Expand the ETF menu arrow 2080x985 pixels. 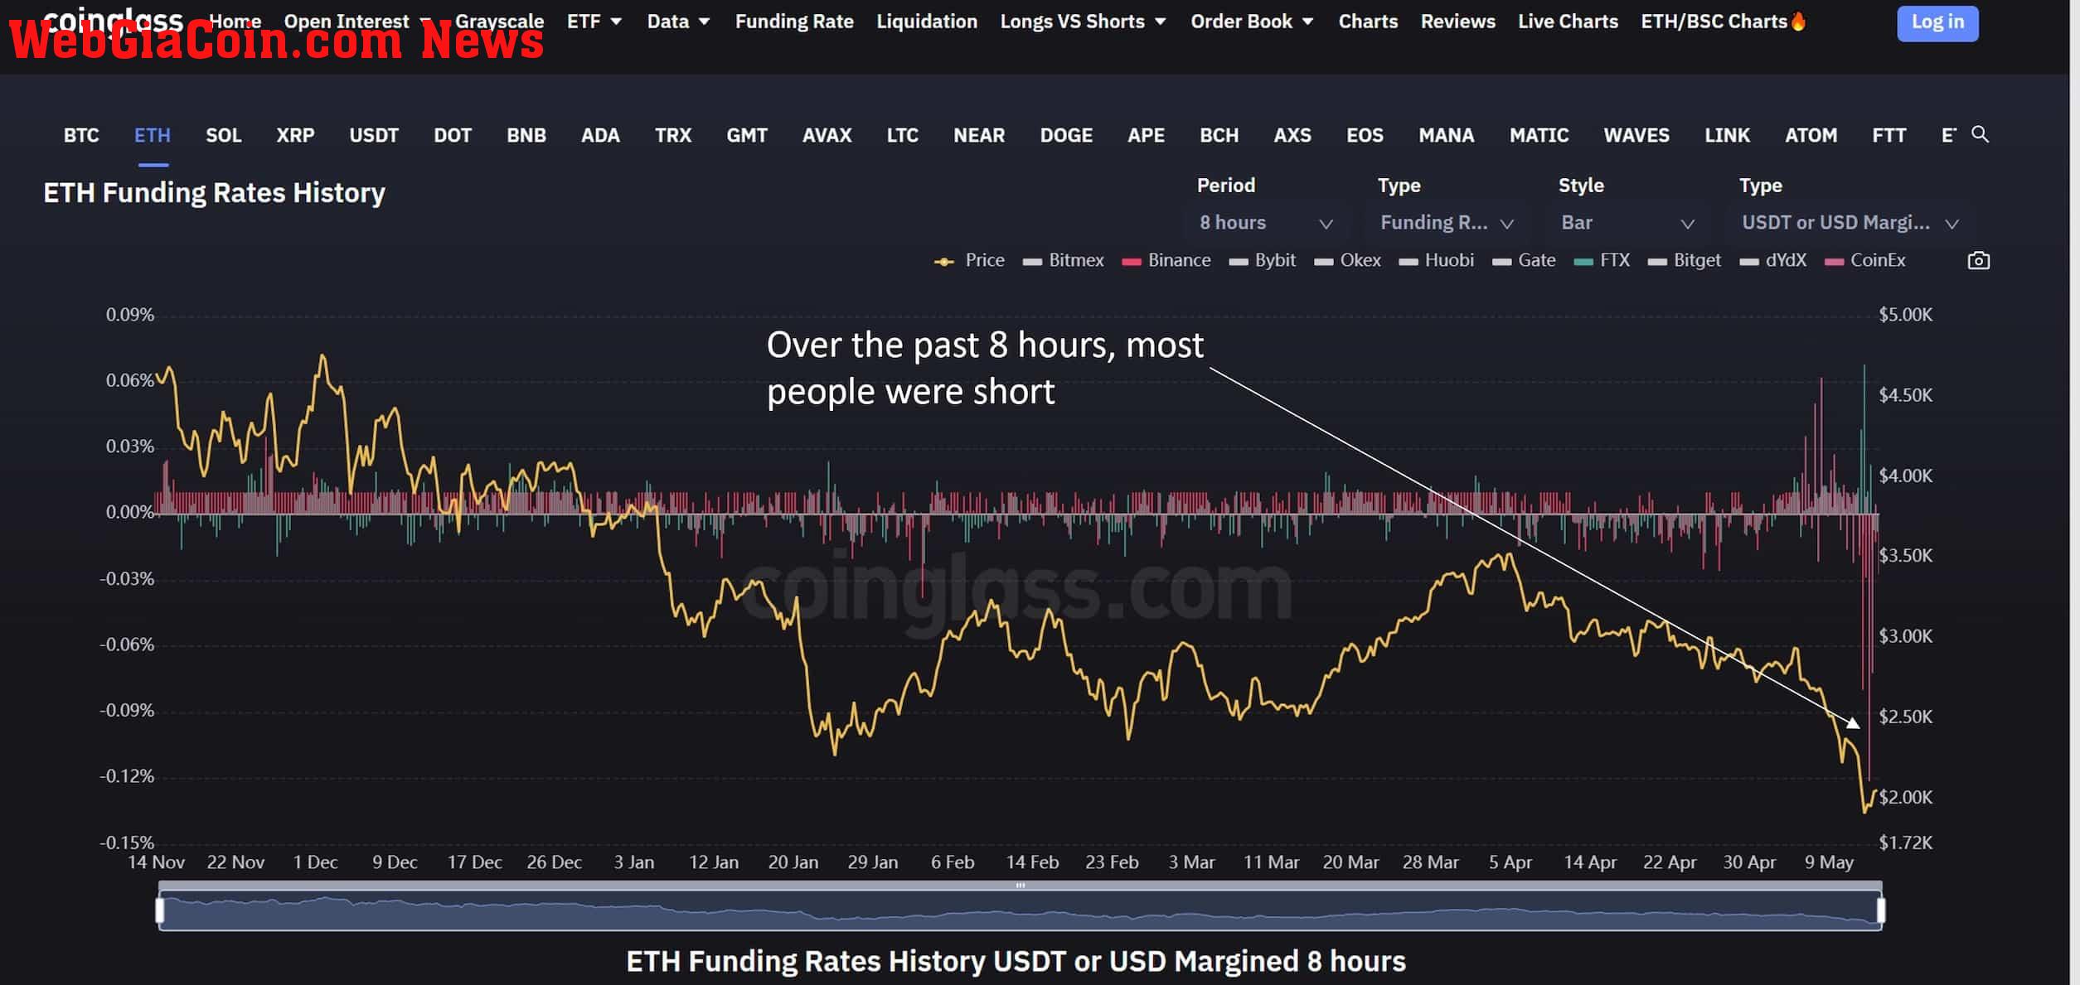click(616, 22)
